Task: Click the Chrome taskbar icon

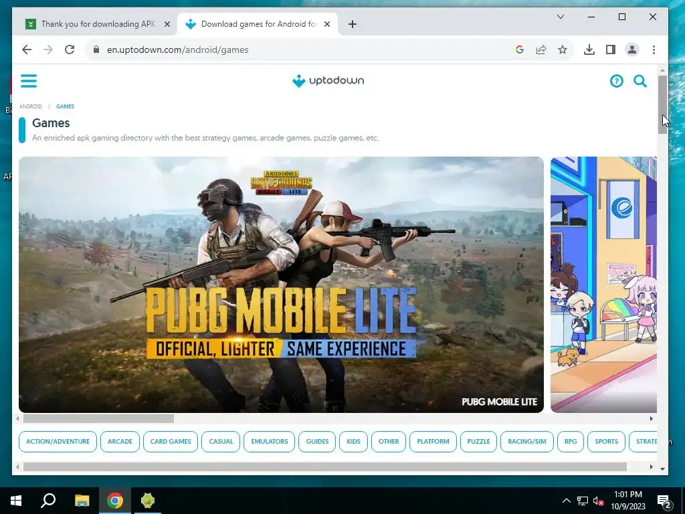Action: pos(115,501)
